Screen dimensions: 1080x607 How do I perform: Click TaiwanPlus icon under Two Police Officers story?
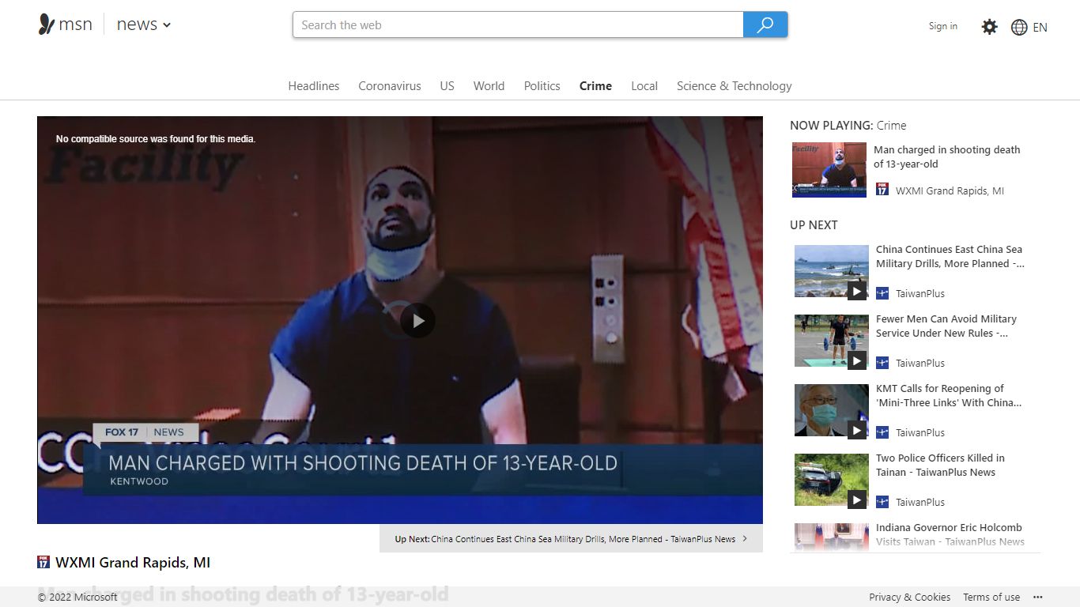pyautogui.click(x=882, y=502)
